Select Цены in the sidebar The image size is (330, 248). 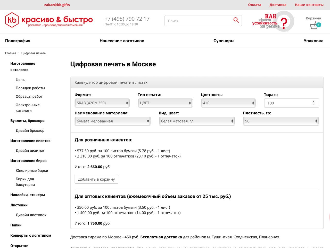(x=21, y=80)
